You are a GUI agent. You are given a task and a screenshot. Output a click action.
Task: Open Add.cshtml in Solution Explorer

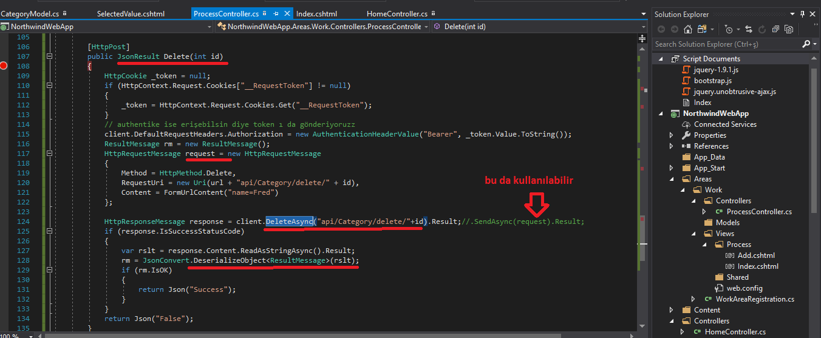(756, 255)
